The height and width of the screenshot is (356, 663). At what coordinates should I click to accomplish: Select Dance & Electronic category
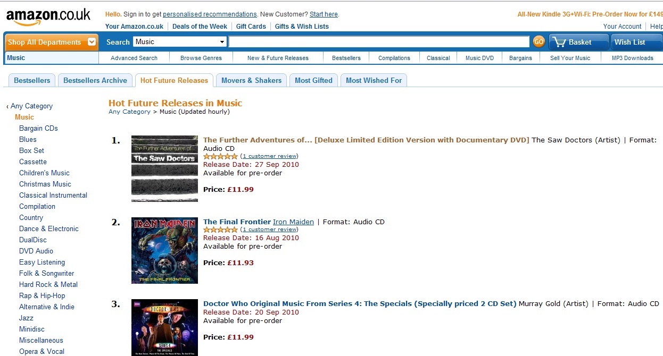point(49,228)
